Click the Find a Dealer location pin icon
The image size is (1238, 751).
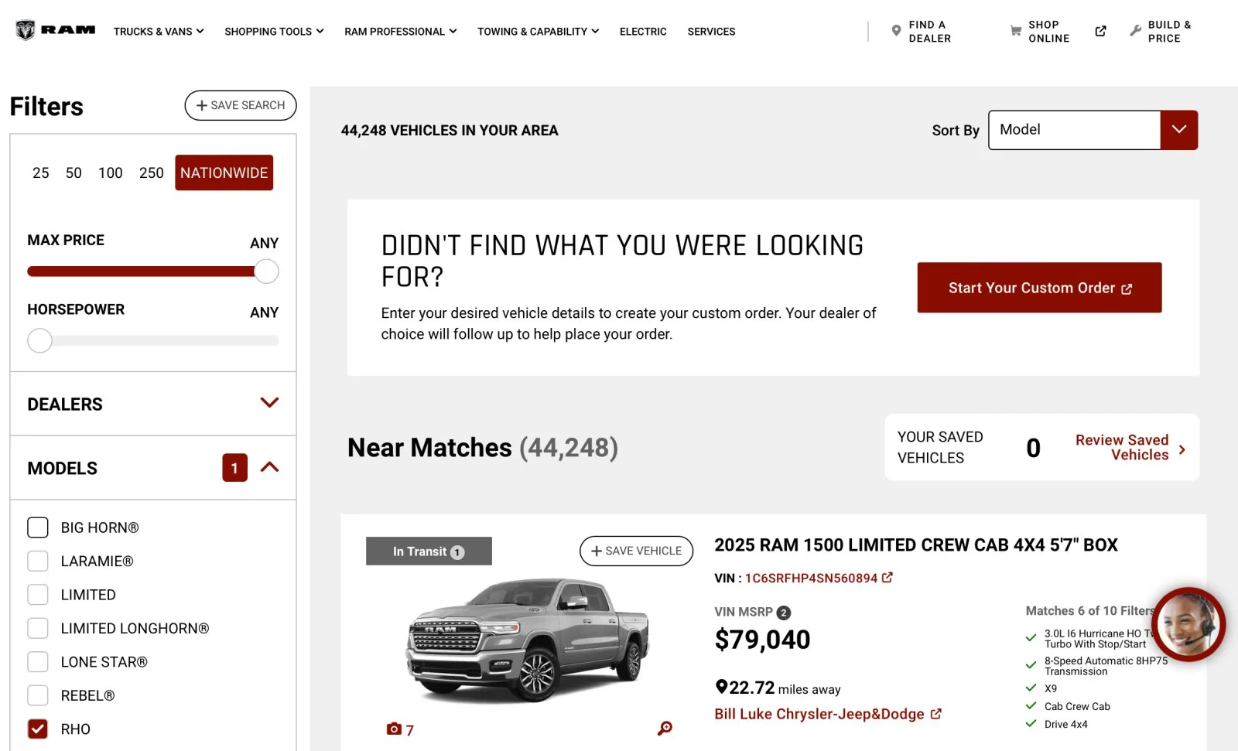tap(896, 31)
